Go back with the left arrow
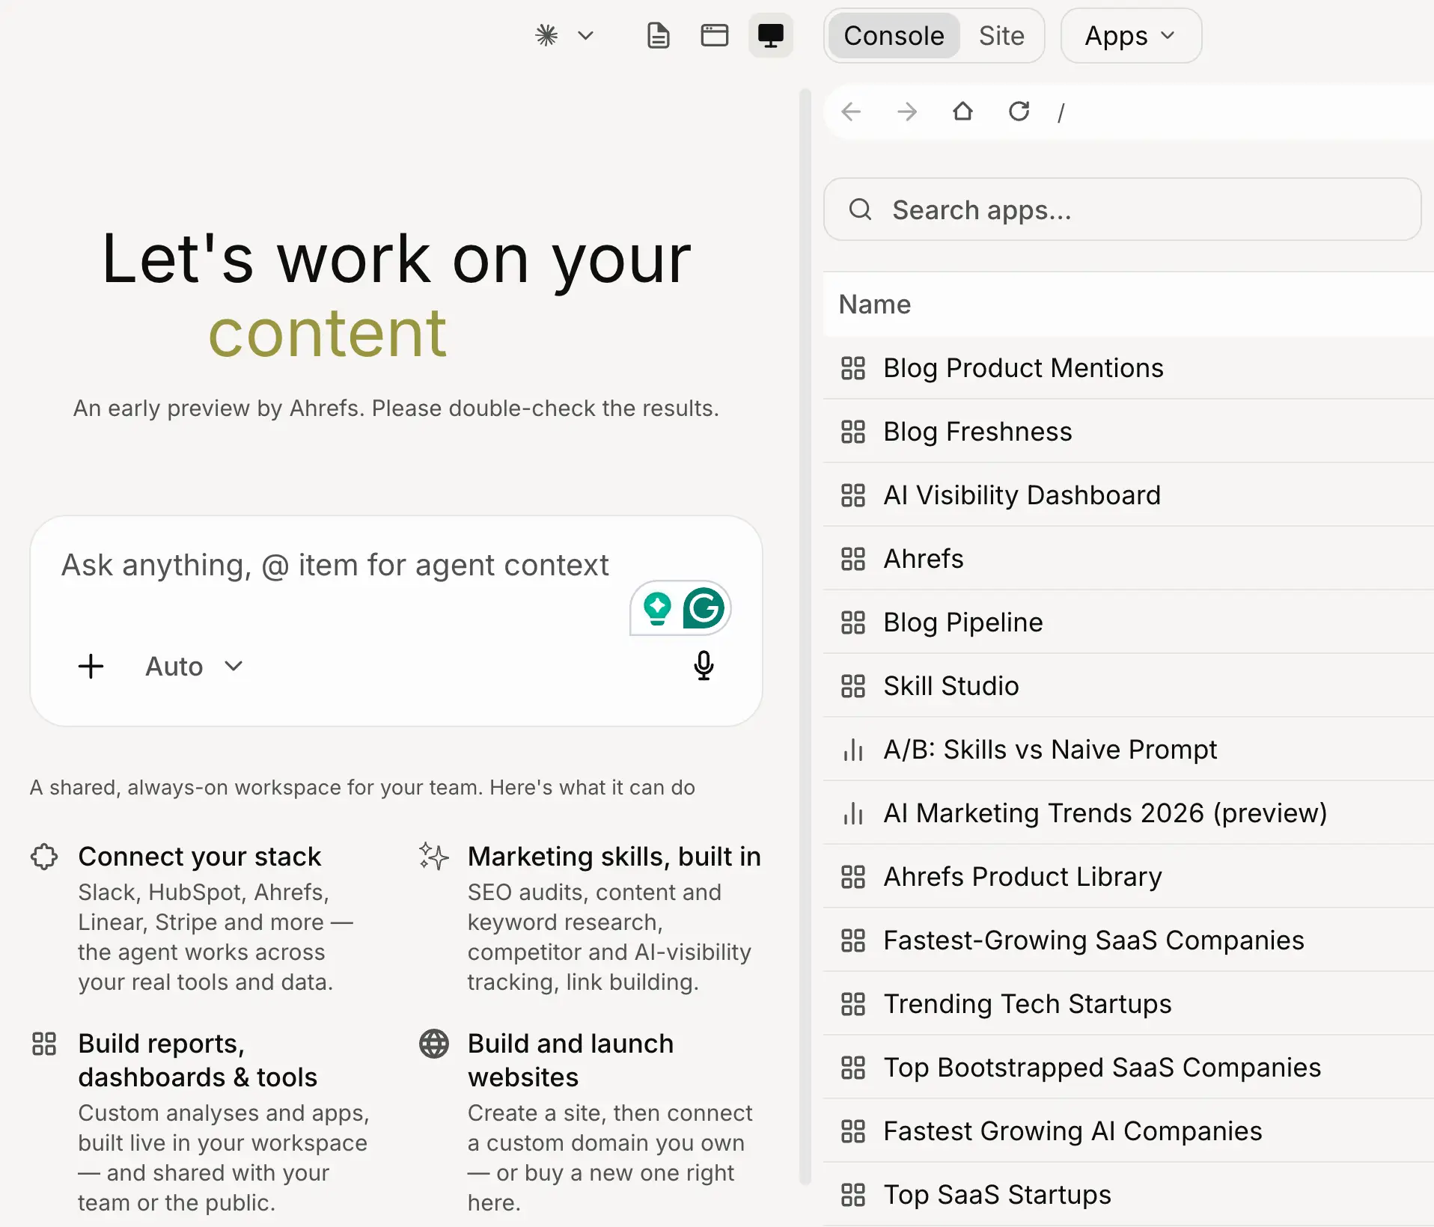The height and width of the screenshot is (1227, 1434). coord(851,112)
